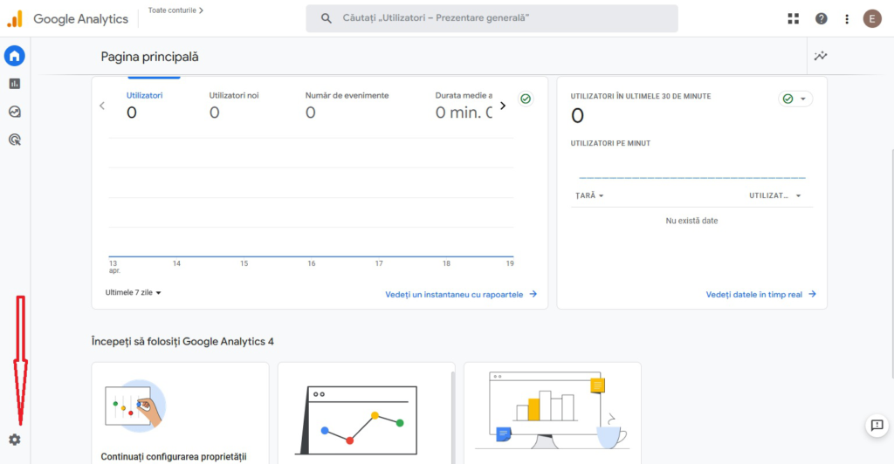Click the search magnifier icon
894x464 pixels.
pos(327,18)
